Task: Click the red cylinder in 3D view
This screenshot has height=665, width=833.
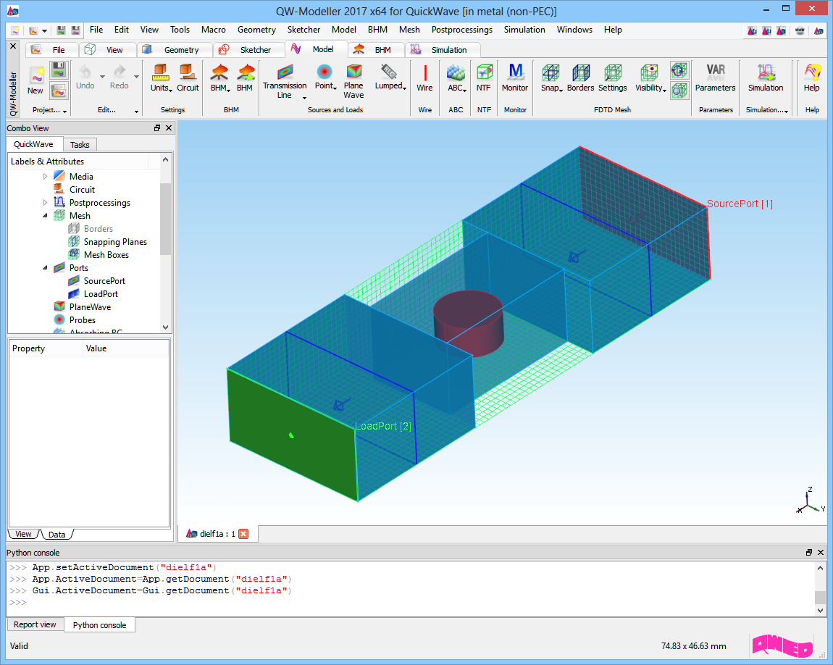Action: click(469, 322)
